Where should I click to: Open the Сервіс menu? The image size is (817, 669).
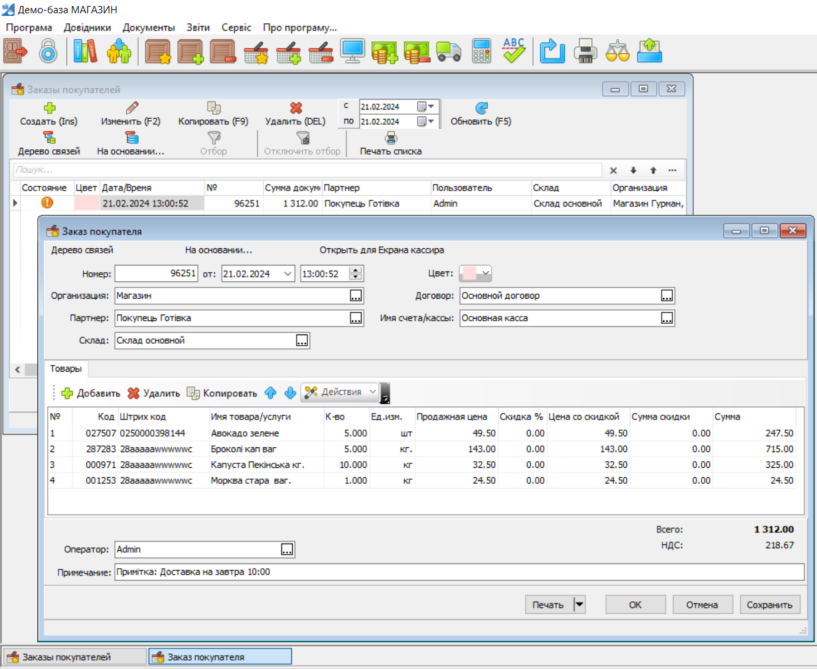tap(236, 27)
